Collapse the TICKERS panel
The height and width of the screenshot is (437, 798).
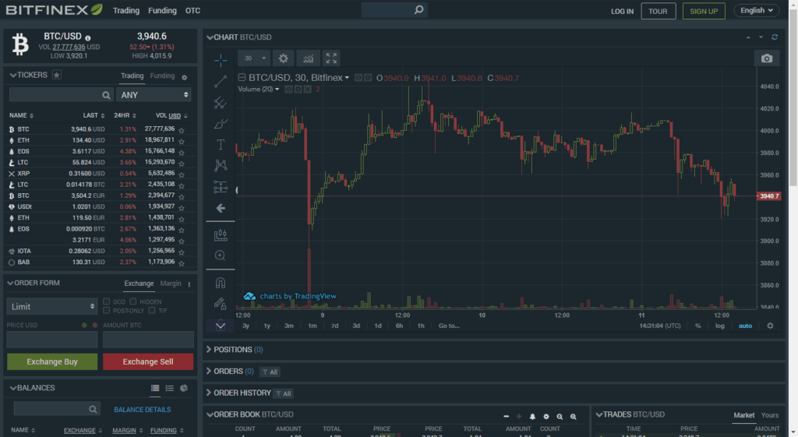pos(13,76)
